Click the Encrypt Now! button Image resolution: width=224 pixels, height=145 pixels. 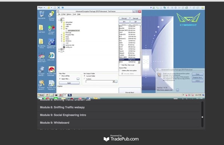click(x=130, y=91)
